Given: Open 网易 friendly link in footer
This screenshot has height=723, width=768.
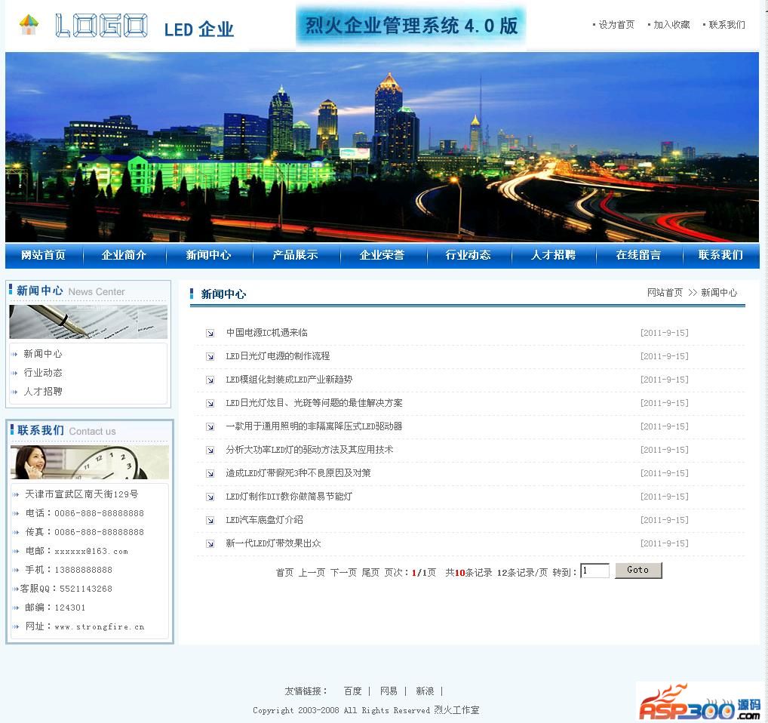Looking at the screenshot, I should (x=389, y=691).
